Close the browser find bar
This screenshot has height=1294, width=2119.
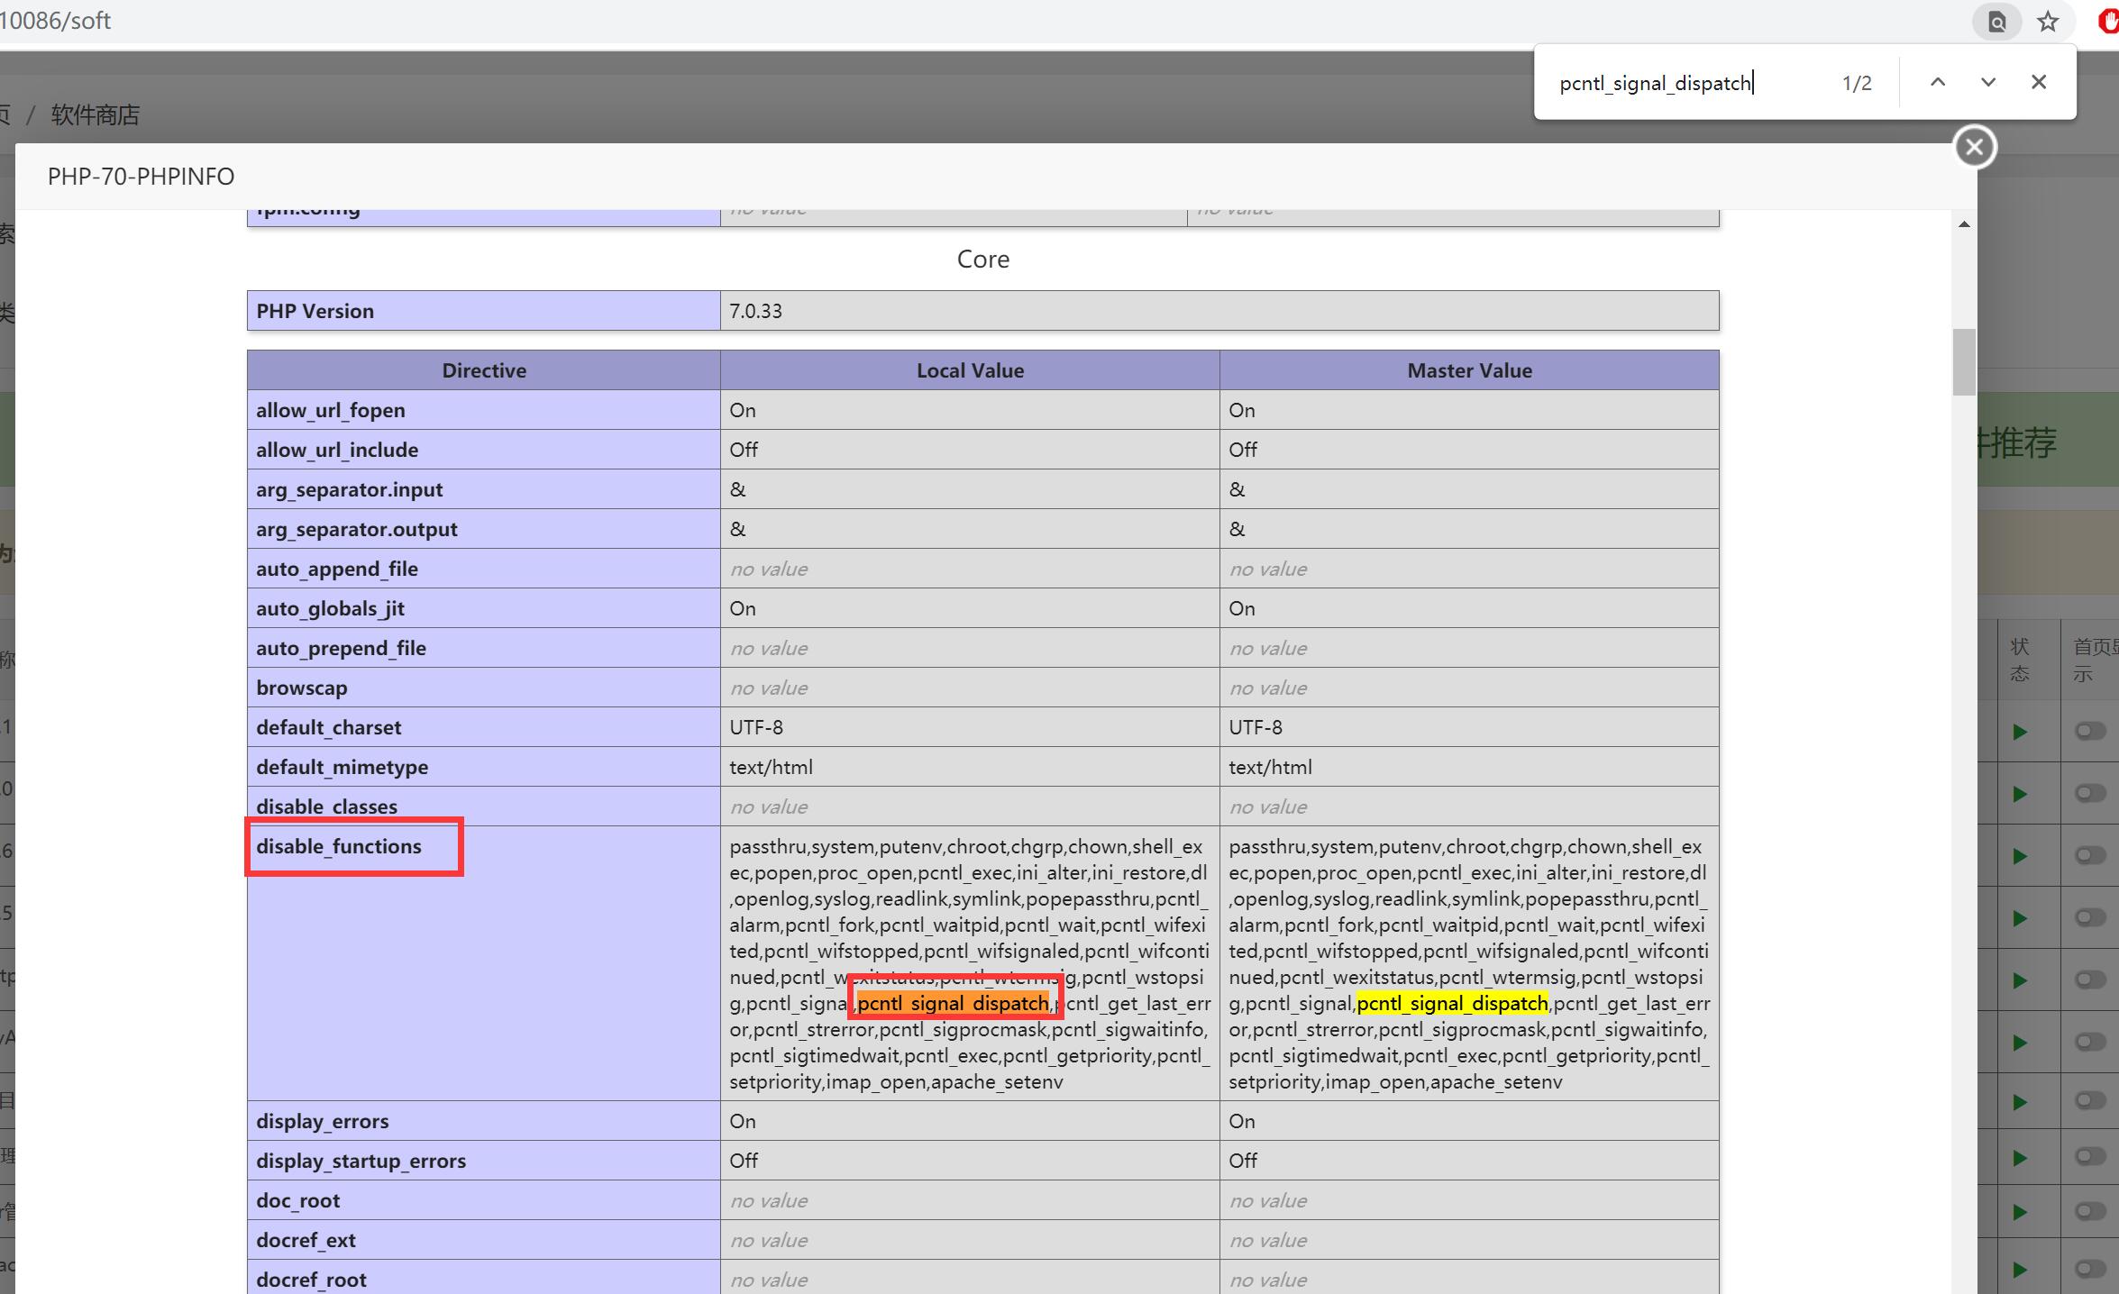pos(2038,82)
